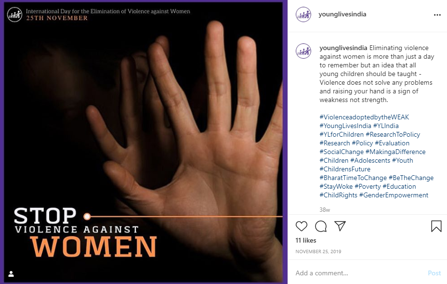Click the Add a comment field

[359, 273]
